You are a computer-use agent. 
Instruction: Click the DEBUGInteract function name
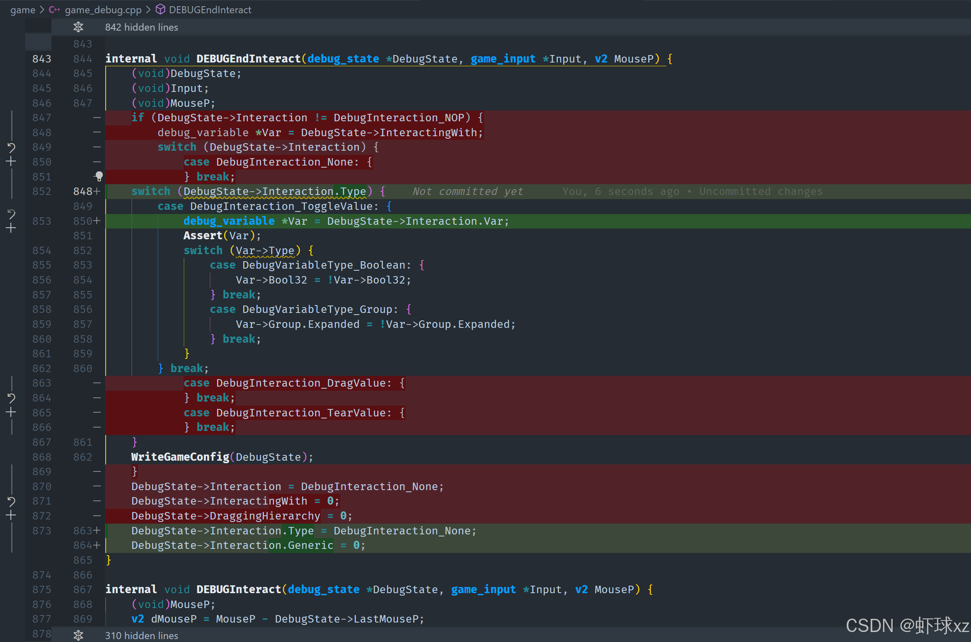[239, 589]
